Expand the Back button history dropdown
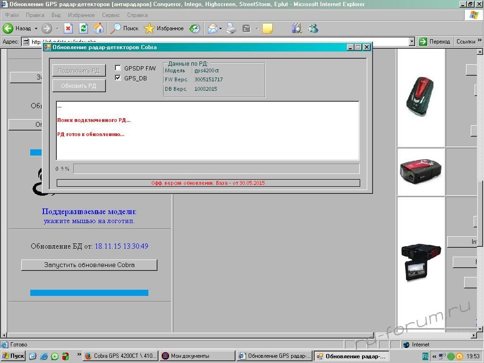Image resolution: width=484 pixels, height=363 pixels. pos(36,28)
